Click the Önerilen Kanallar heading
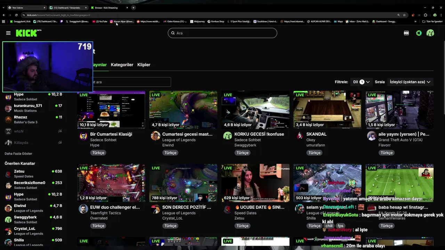 click(20, 164)
